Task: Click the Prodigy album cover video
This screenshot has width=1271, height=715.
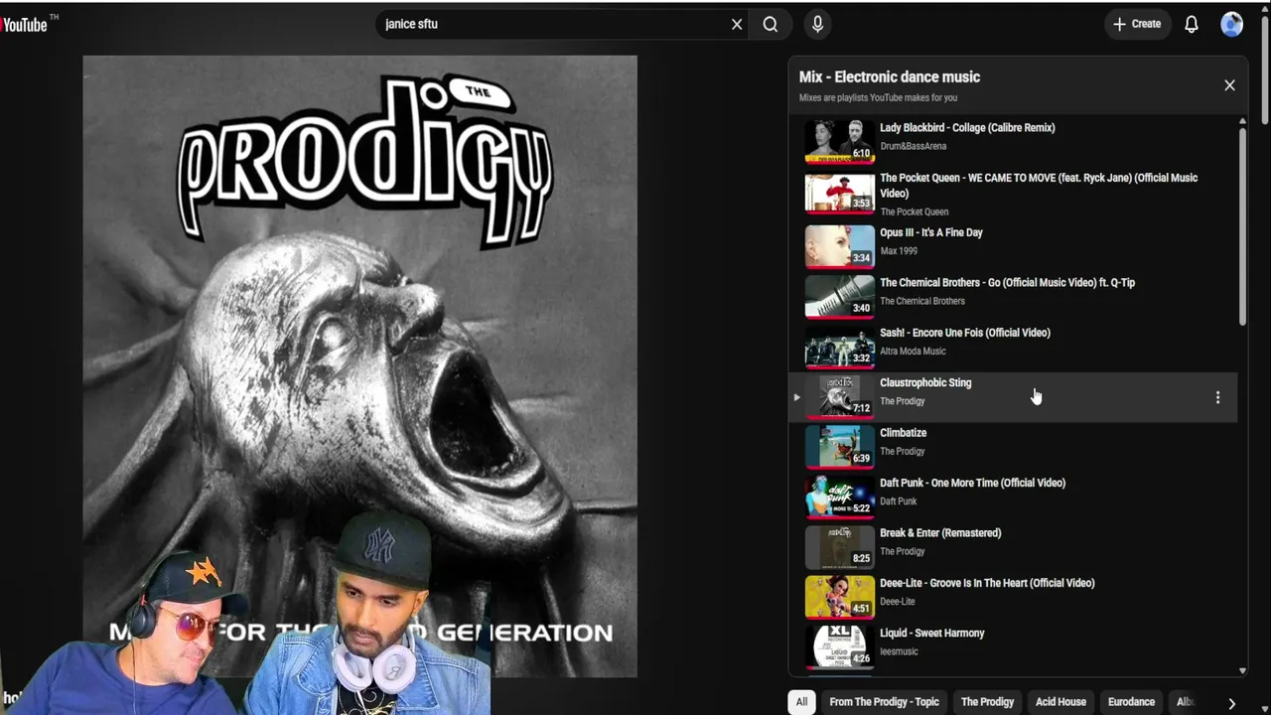Action: pyautogui.click(x=359, y=366)
